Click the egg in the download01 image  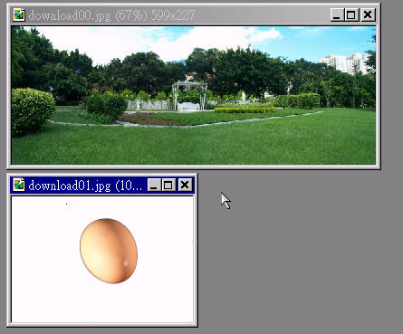tap(109, 251)
